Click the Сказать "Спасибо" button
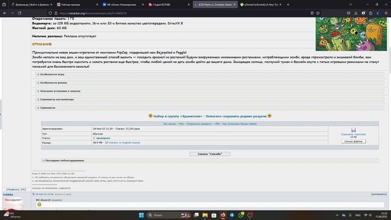The width and height of the screenshot is (391, 220). click(x=210, y=154)
